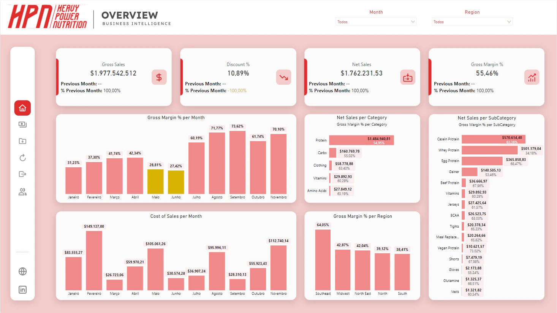Click the "Net Sales per Category" chart title
Image resolution: width=557 pixels, height=313 pixels.
pyautogui.click(x=362, y=118)
